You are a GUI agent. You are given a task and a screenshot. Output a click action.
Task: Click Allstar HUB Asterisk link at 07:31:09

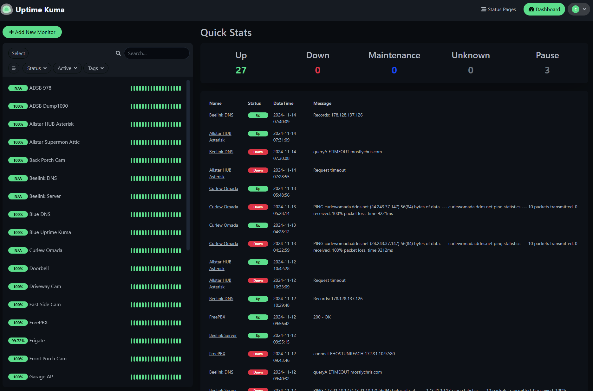[x=220, y=137]
